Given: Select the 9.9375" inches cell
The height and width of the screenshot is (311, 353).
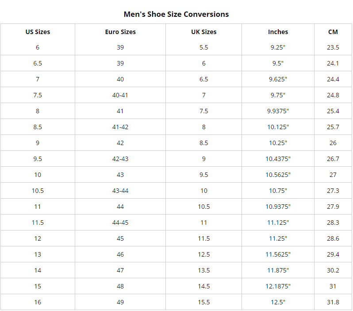Looking at the screenshot, I should tap(278, 111).
